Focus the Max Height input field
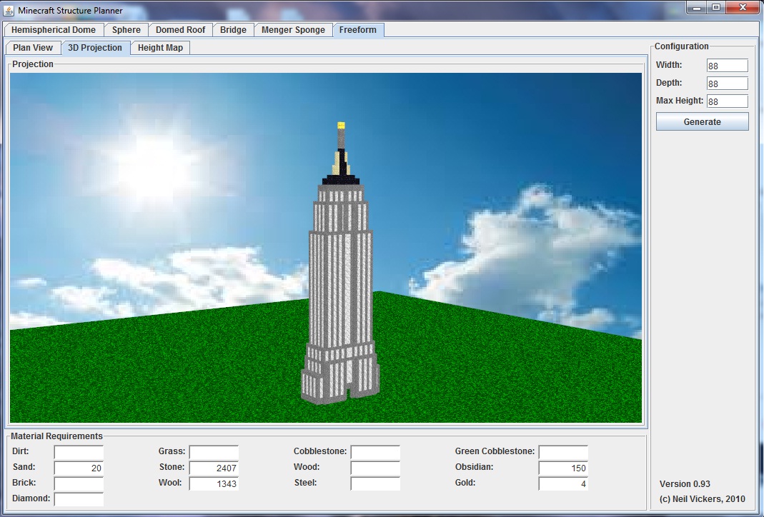The width and height of the screenshot is (764, 517). (727, 101)
